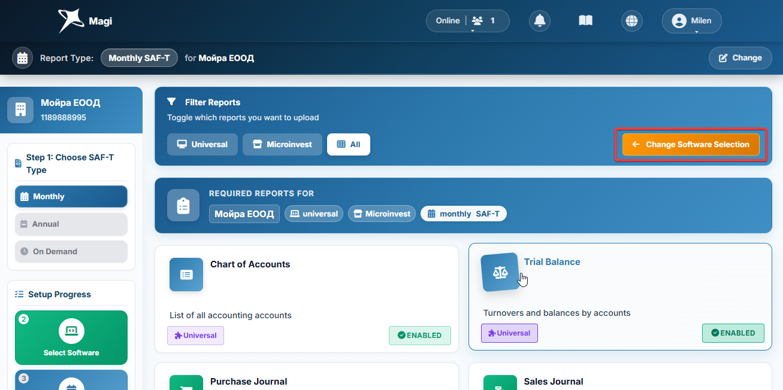
Task: Click the Magi brand name text
Action: 100,22
